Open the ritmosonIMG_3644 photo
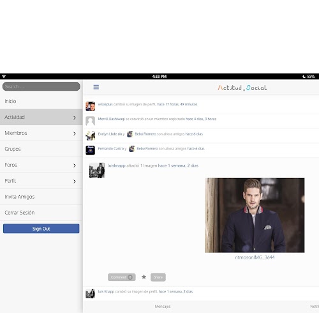The image size is (319, 313). pos(255,215)
